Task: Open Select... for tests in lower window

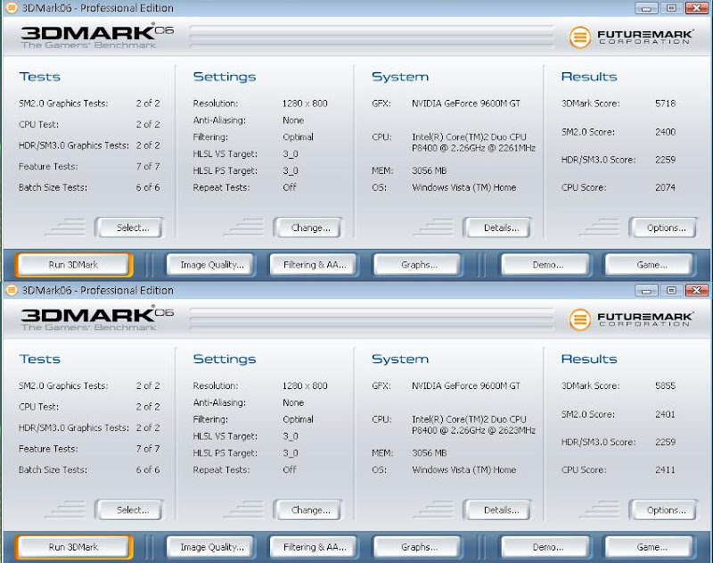Action: 128,509
